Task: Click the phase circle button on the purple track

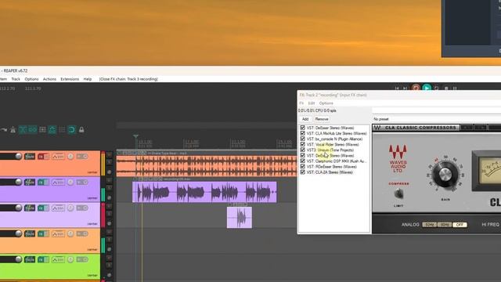Action: pyautogui.click(x=70, y=183)
